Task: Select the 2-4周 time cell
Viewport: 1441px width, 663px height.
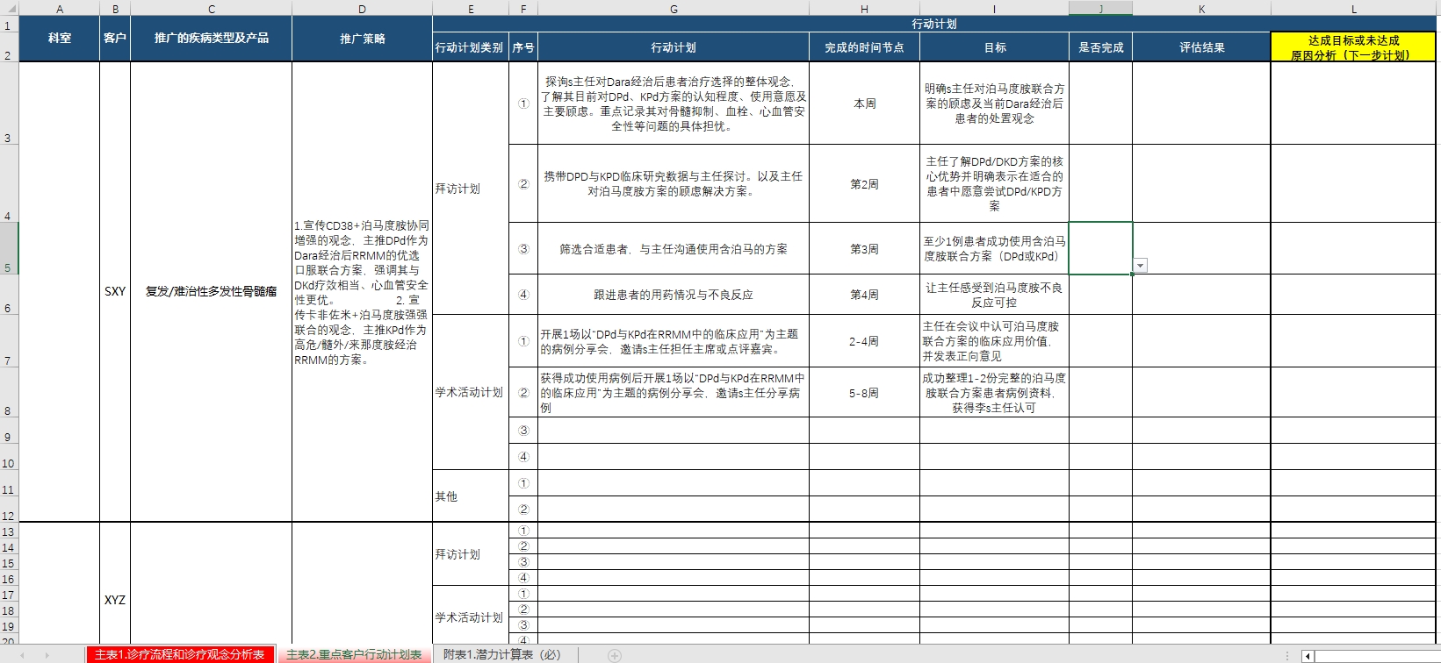Action: tap(864, 341)
